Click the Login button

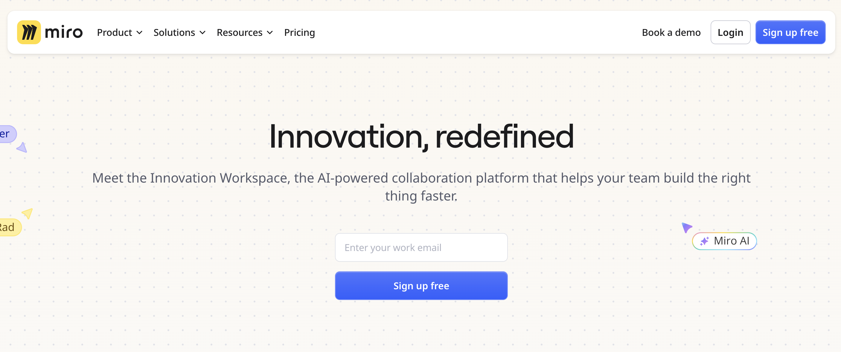coord(730,32)
